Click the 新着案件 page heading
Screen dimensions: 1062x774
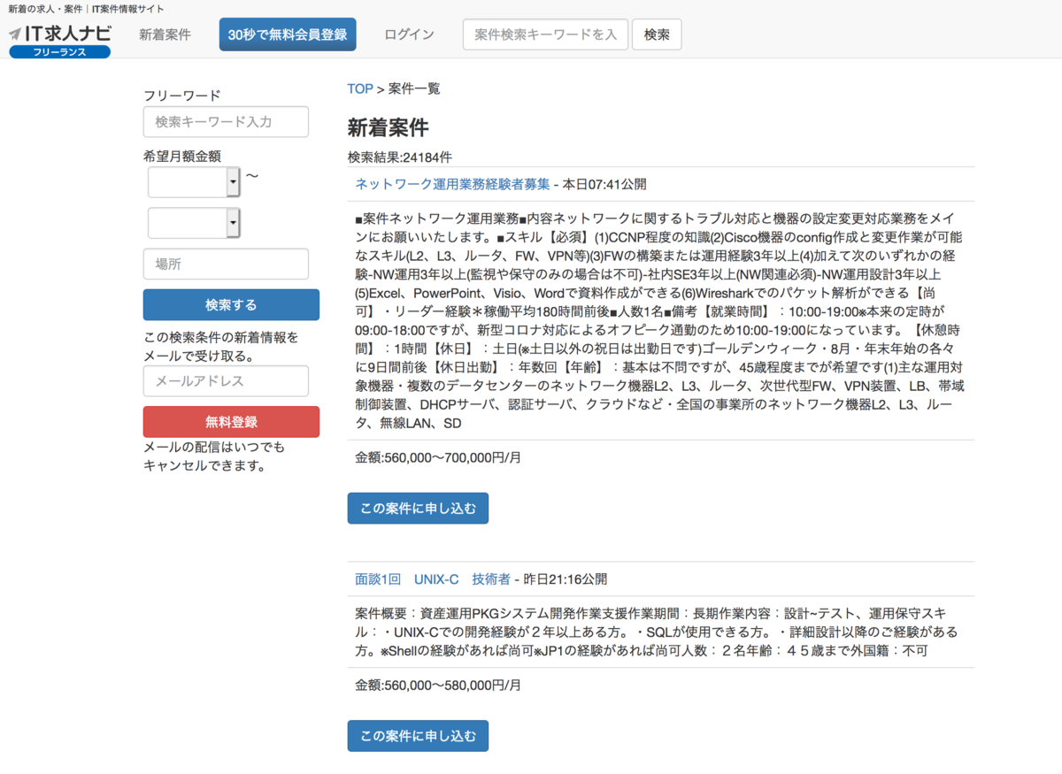[388, 127]
